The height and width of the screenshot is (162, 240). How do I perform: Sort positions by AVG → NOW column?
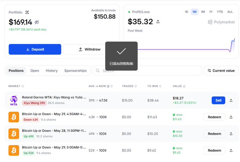100,86
